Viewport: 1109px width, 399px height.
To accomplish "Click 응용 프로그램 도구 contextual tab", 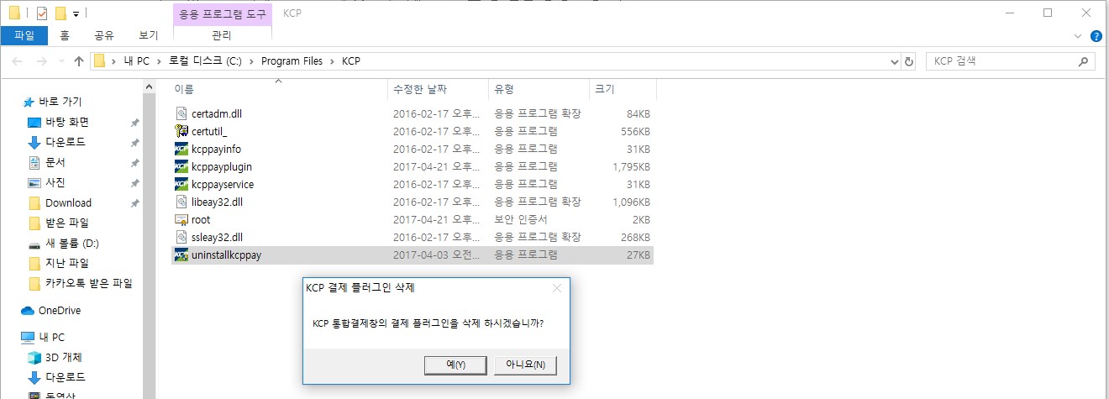I will tap(222, 13).
